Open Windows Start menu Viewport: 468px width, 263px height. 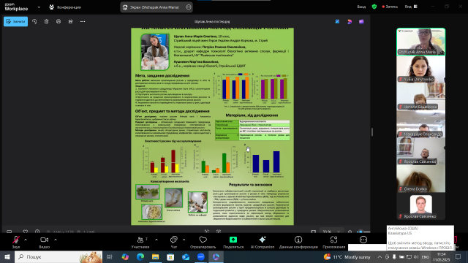pos(7,256)
